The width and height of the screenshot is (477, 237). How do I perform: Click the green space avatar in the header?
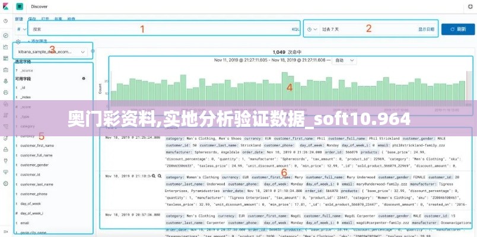(20, 7)
